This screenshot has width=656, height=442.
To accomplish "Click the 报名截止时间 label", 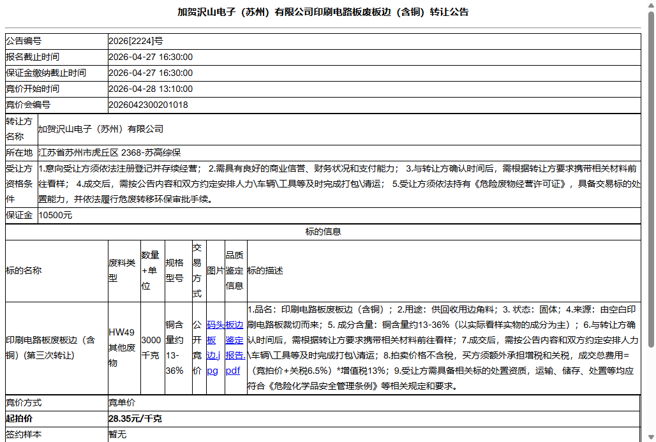I will 32,57.
